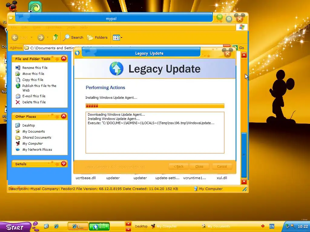Click the Close button in Legacy Update

(x=199, y=166)
